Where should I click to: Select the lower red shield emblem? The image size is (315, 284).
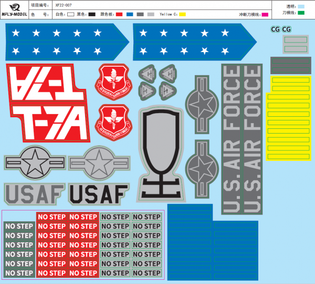[x=113, y=123]
